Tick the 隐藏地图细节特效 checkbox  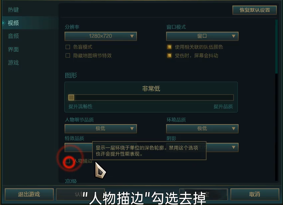68,55
